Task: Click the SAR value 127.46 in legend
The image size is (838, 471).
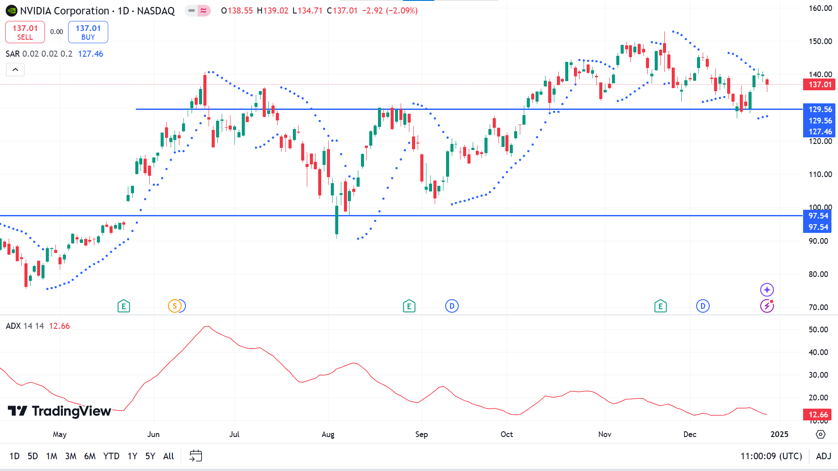Action: click(x=90, y=54)
